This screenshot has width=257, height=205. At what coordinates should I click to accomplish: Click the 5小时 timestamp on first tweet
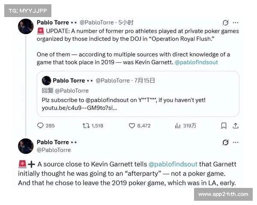click(x=126, y=22)
